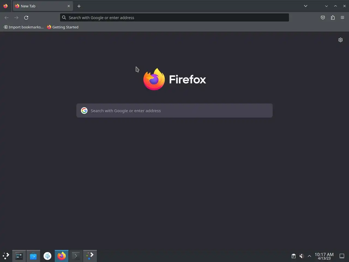Open the clock showing 10:17 AM
The height and width of the screenshot is (262, 349).
click(x=324, y=256)
